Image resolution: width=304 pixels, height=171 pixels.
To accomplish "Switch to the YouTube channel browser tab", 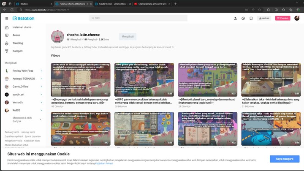I will (x=151, y=4).
